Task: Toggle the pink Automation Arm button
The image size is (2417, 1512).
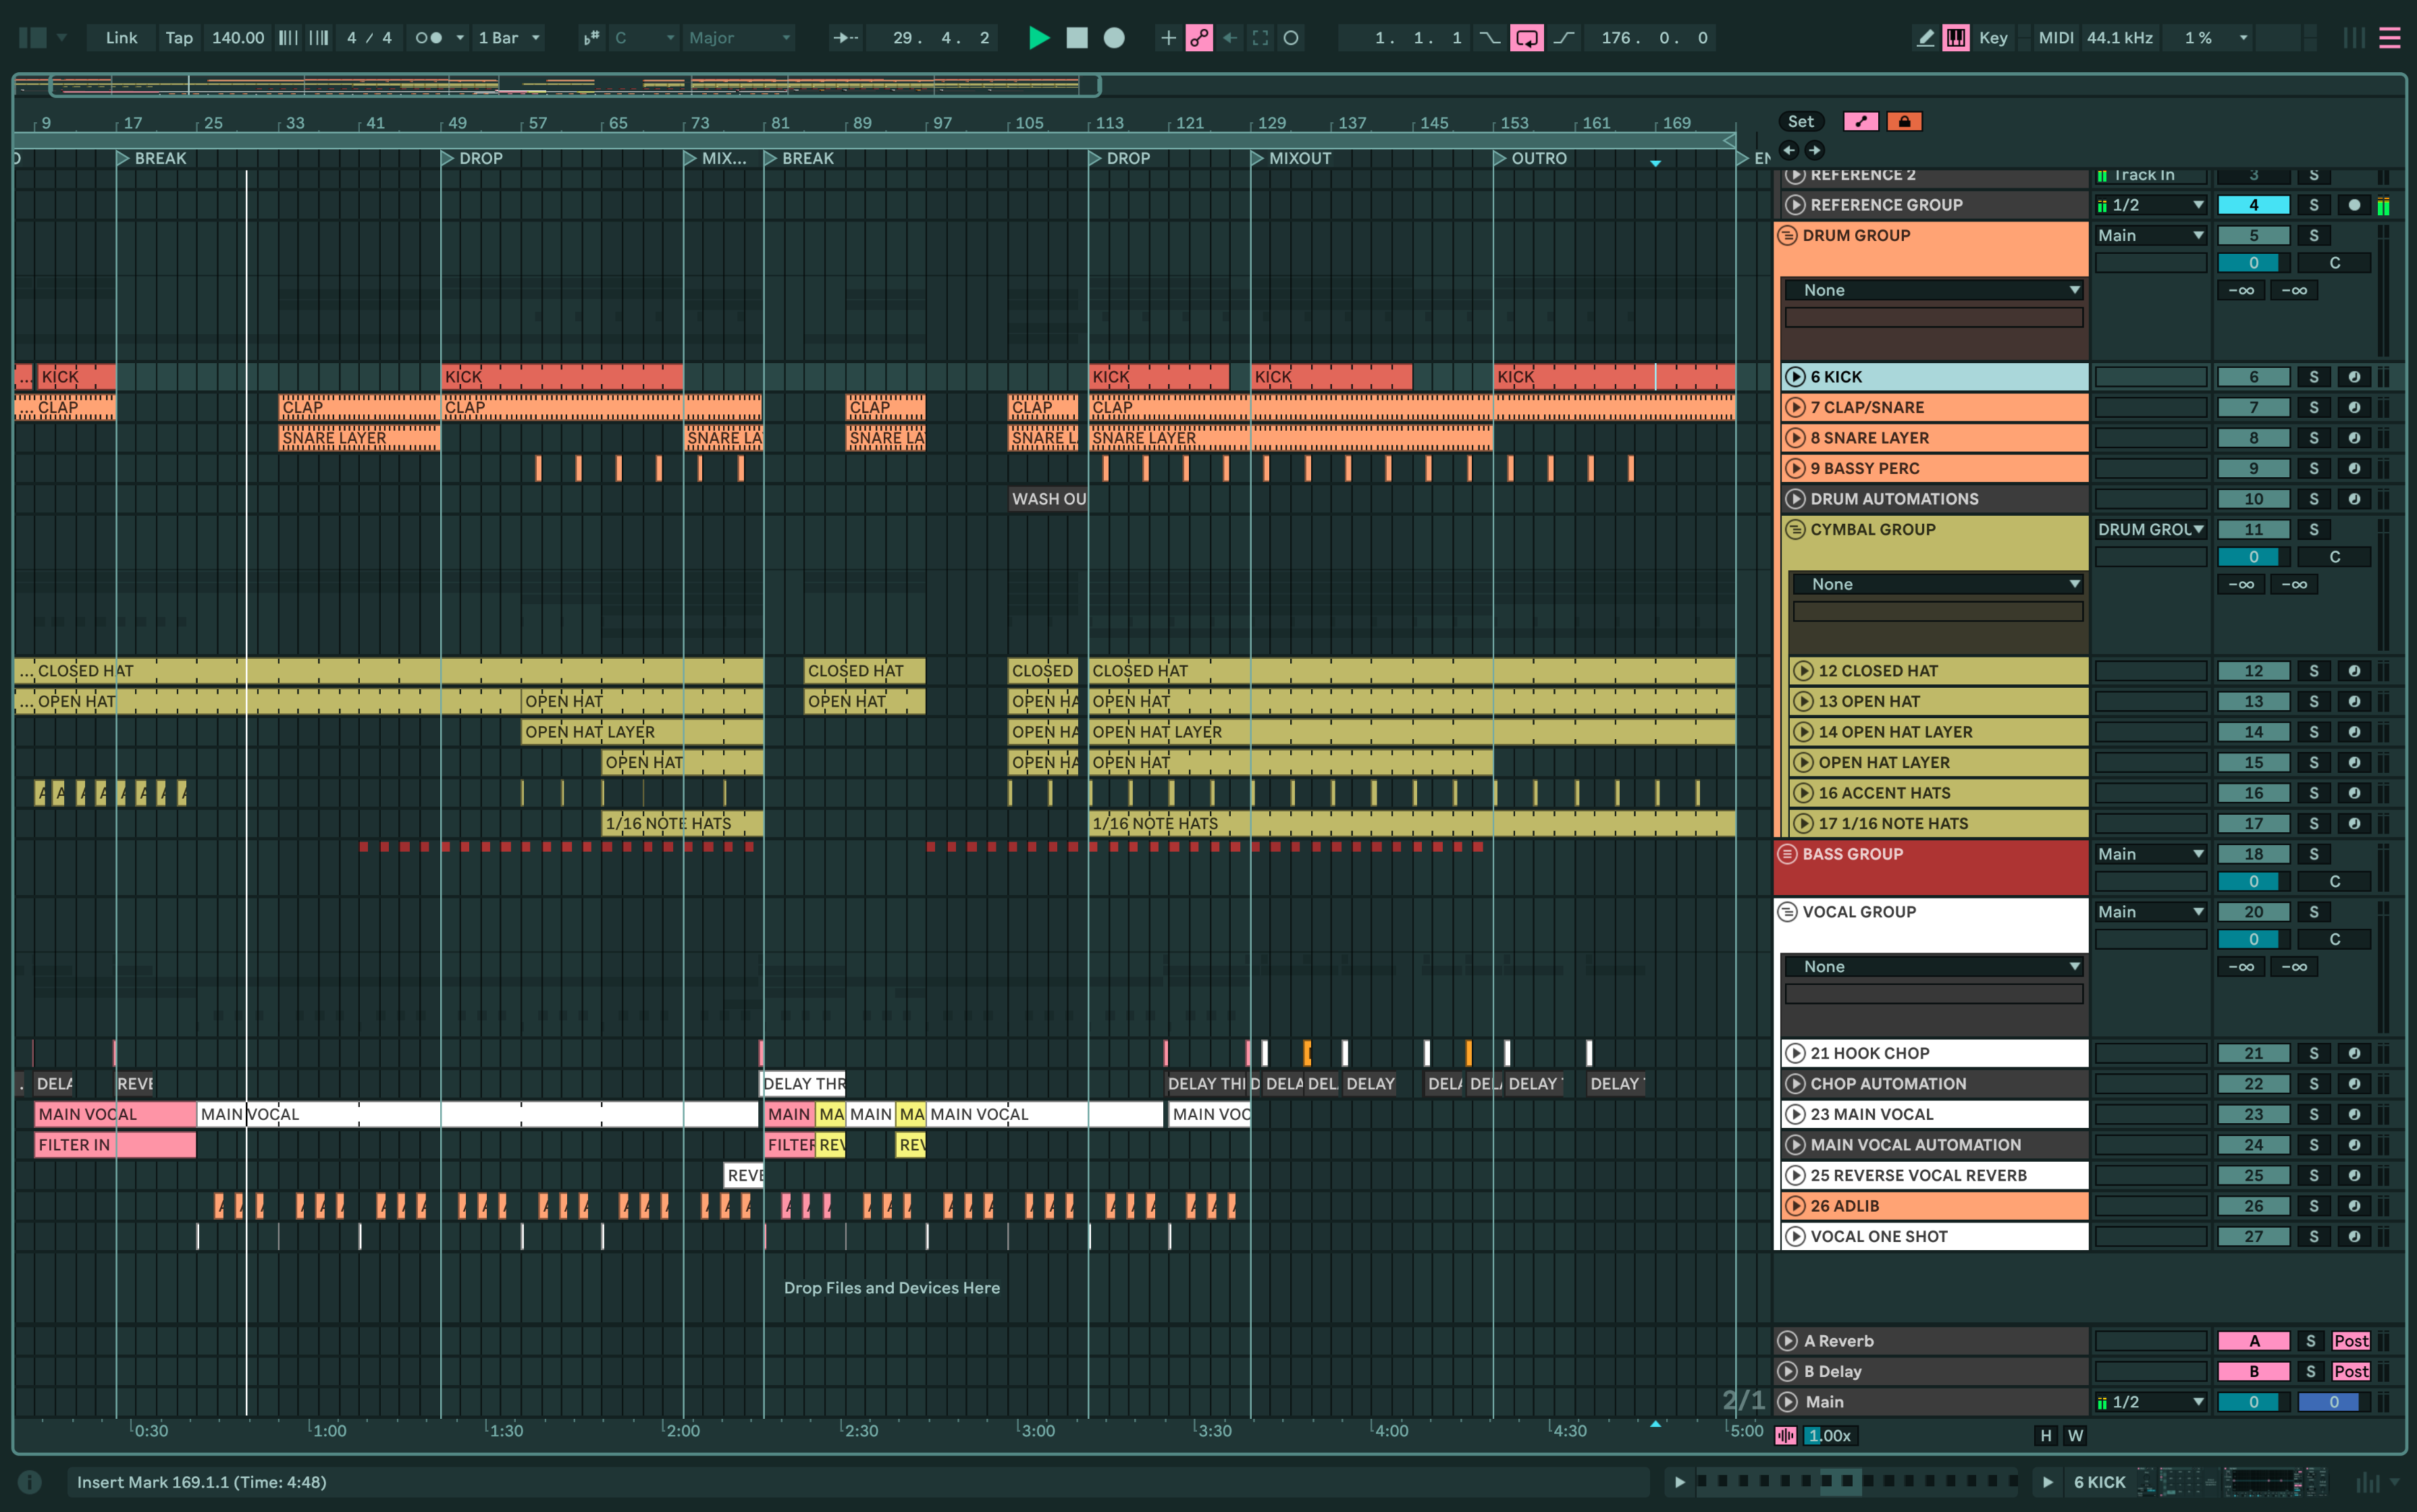Action: coord(1199,38)
